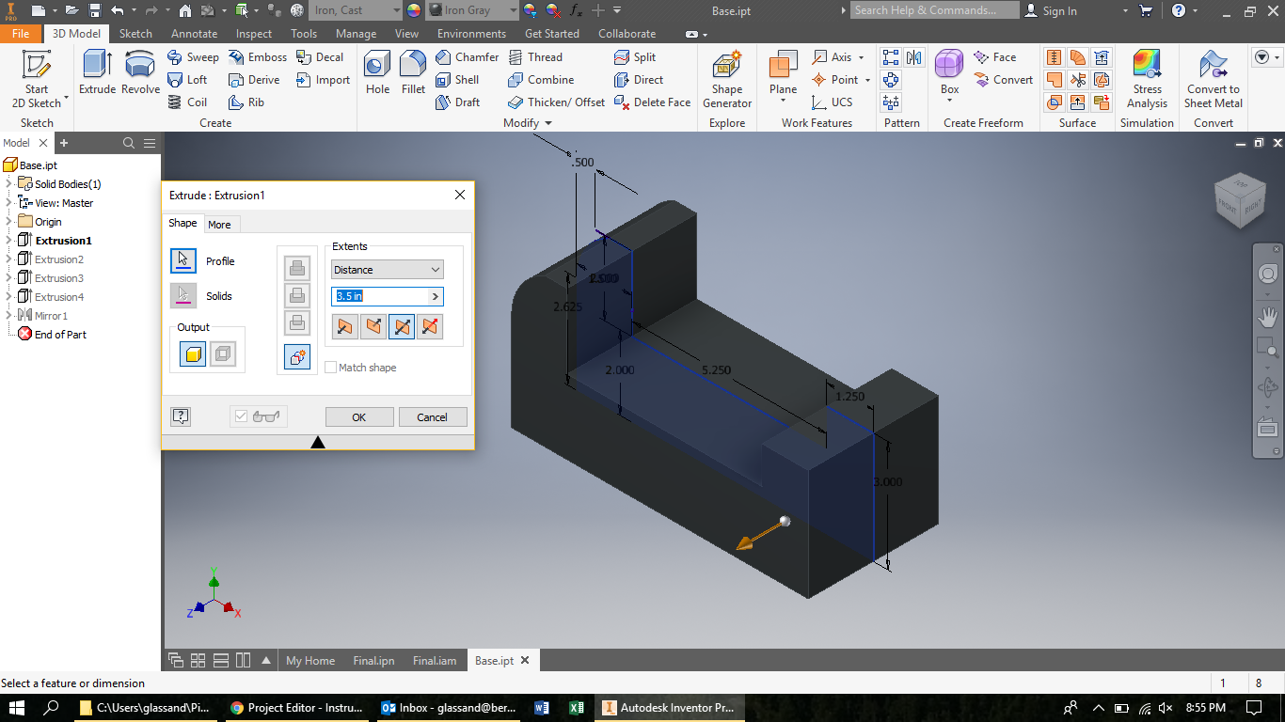Image resolution: width=1285 pixels, height=722 pixels.
Task: Click OK in the Extrude dialog
Action: point(359,417)
